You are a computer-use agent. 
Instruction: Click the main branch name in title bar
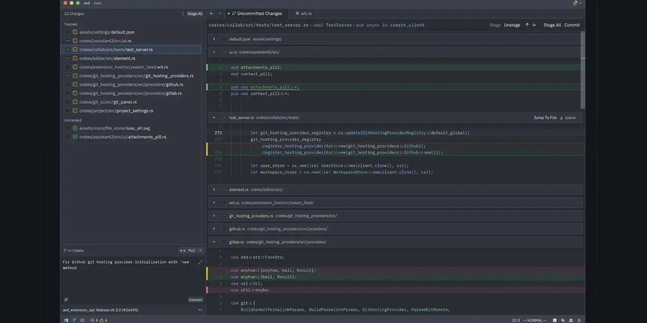pos(98,3)
